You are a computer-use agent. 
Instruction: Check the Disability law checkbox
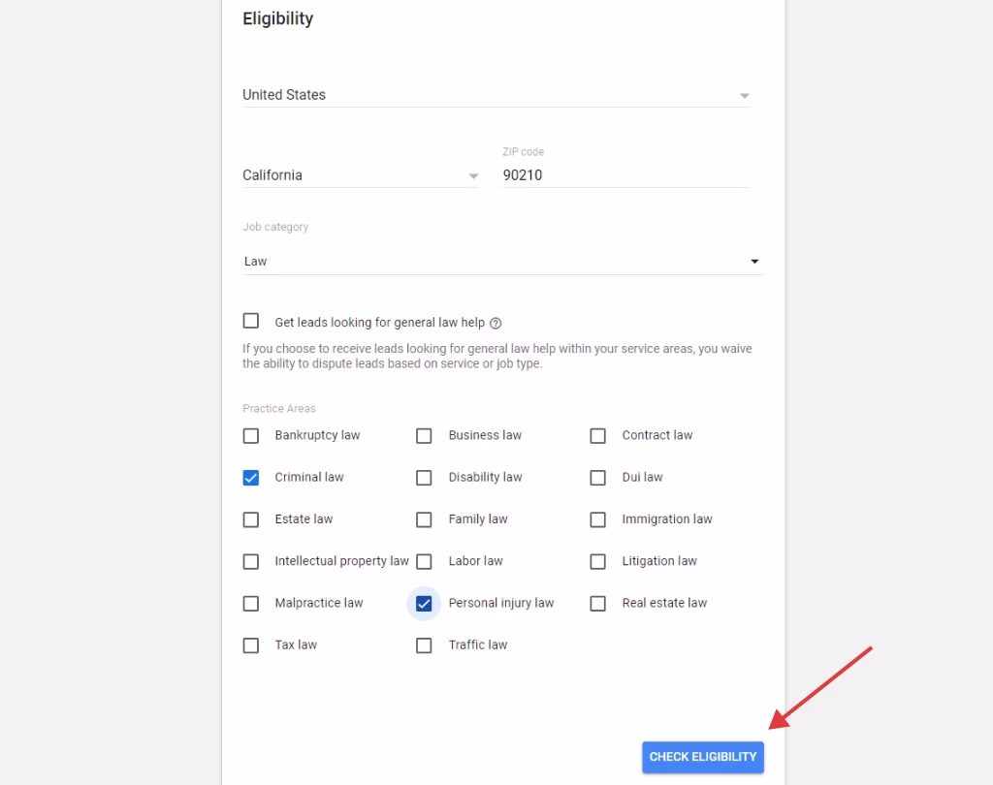[x=424, y=478]
